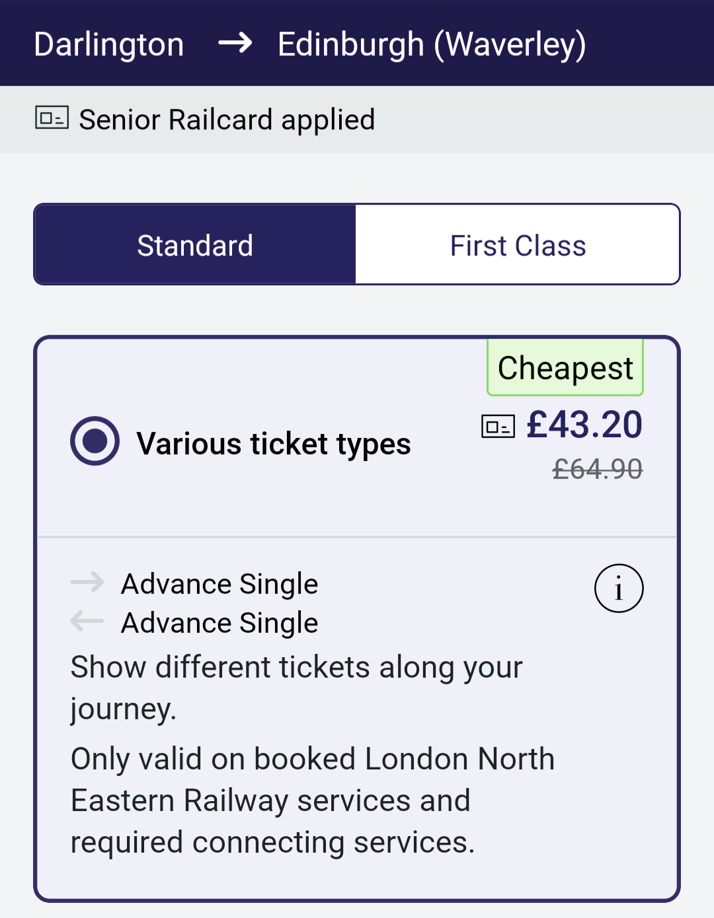Click the return left-arrow icon
This screenshot has width=714, height=918.
pyautogui.click(x=87, y=621)
